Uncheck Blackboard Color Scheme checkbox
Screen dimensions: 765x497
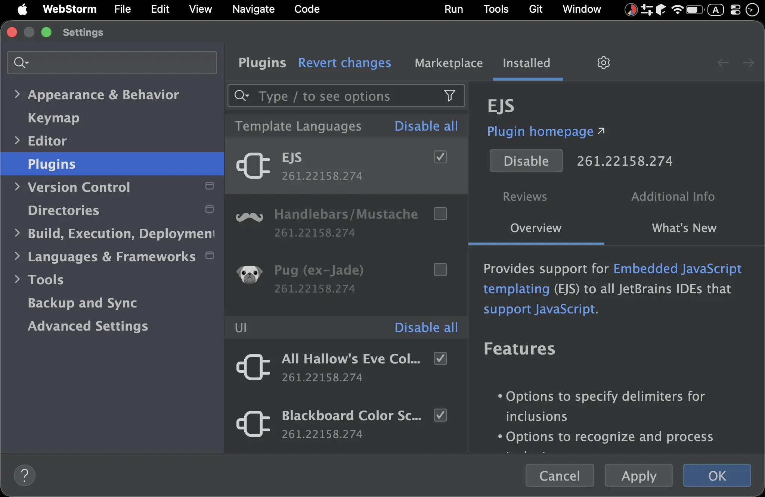(440, 415)
